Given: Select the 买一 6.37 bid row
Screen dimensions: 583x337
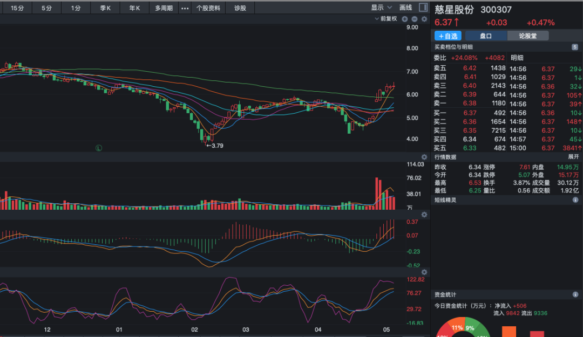Looking at the screenshot, I should (470, 113).
